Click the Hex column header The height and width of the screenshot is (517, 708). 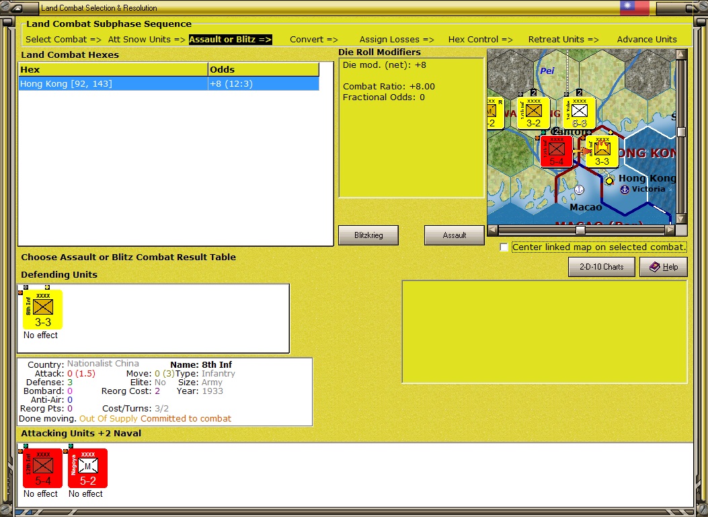point(113,69)
